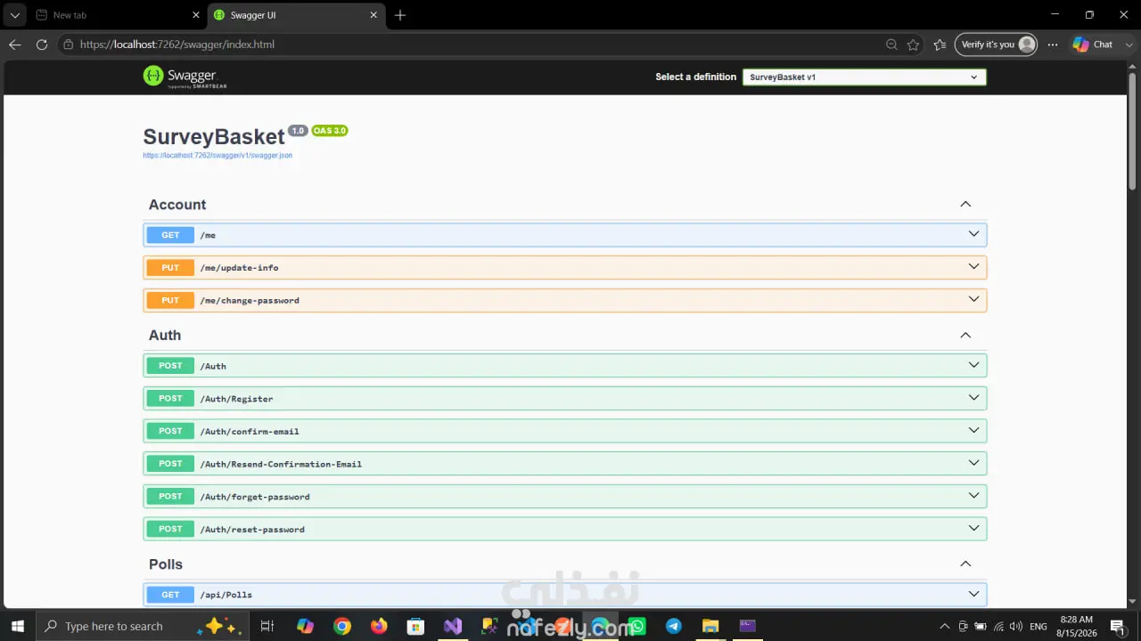
Task: Expand the POST /Auth/Register endpoint chevron
Action: coord(973,398)
